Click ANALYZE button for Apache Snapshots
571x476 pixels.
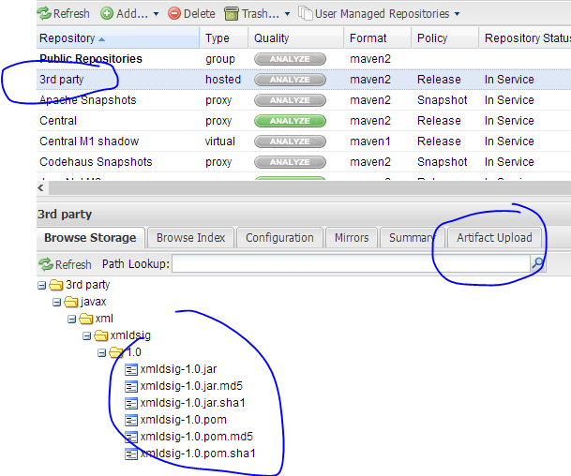point(290,100)
